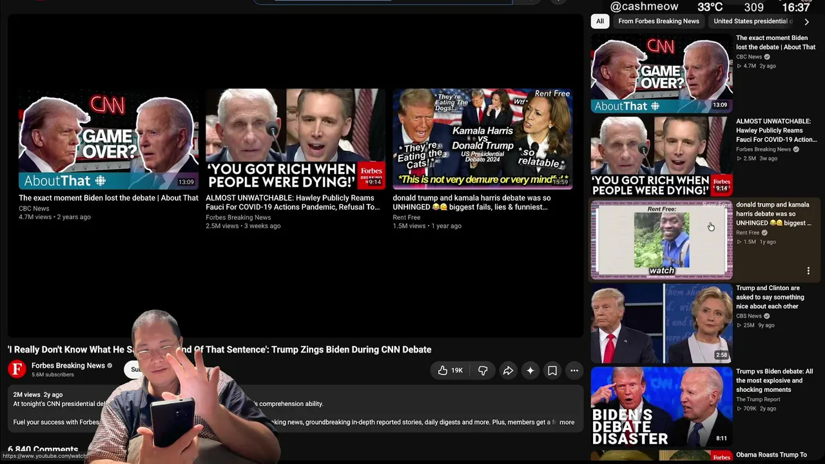Screen dimensions: 825x464
Task: Visit Forbes Breaking News channel from end screen
Action: coord(238,218)
